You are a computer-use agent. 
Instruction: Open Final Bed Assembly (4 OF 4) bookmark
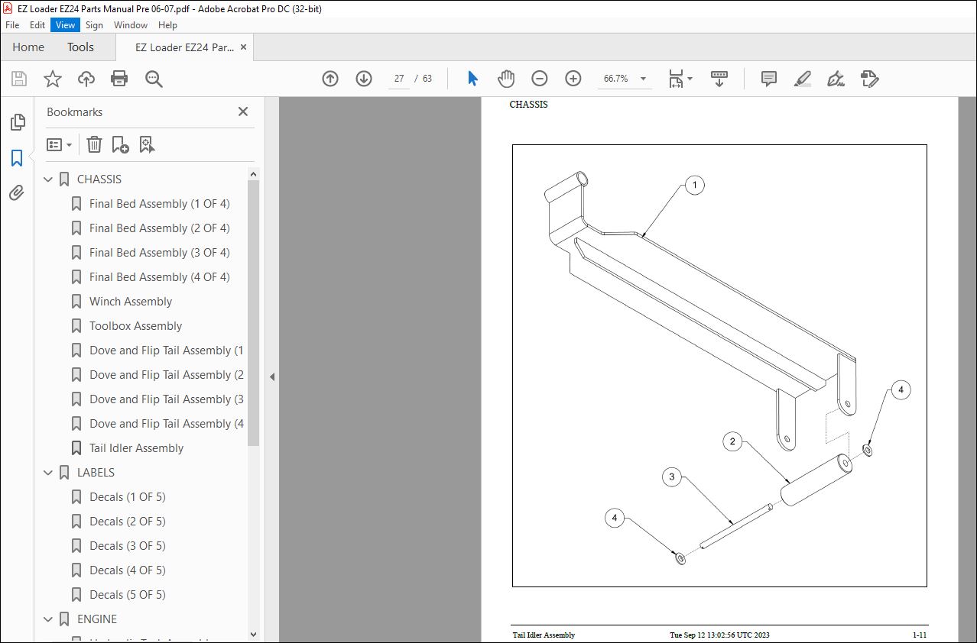pyautogui.click(x=159, y=277)
